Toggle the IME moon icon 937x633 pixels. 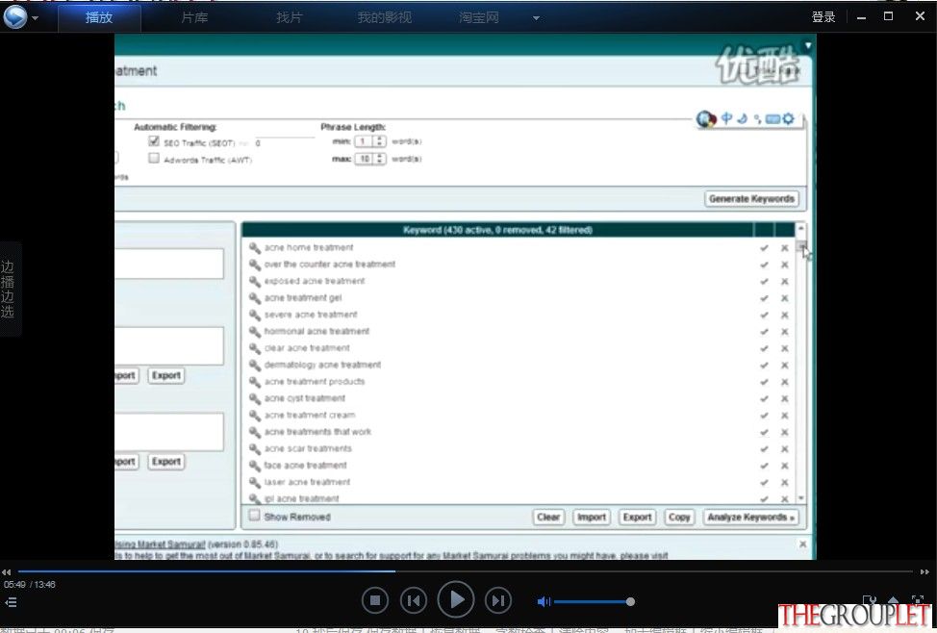pyautogui.click(x=742, y=118)
